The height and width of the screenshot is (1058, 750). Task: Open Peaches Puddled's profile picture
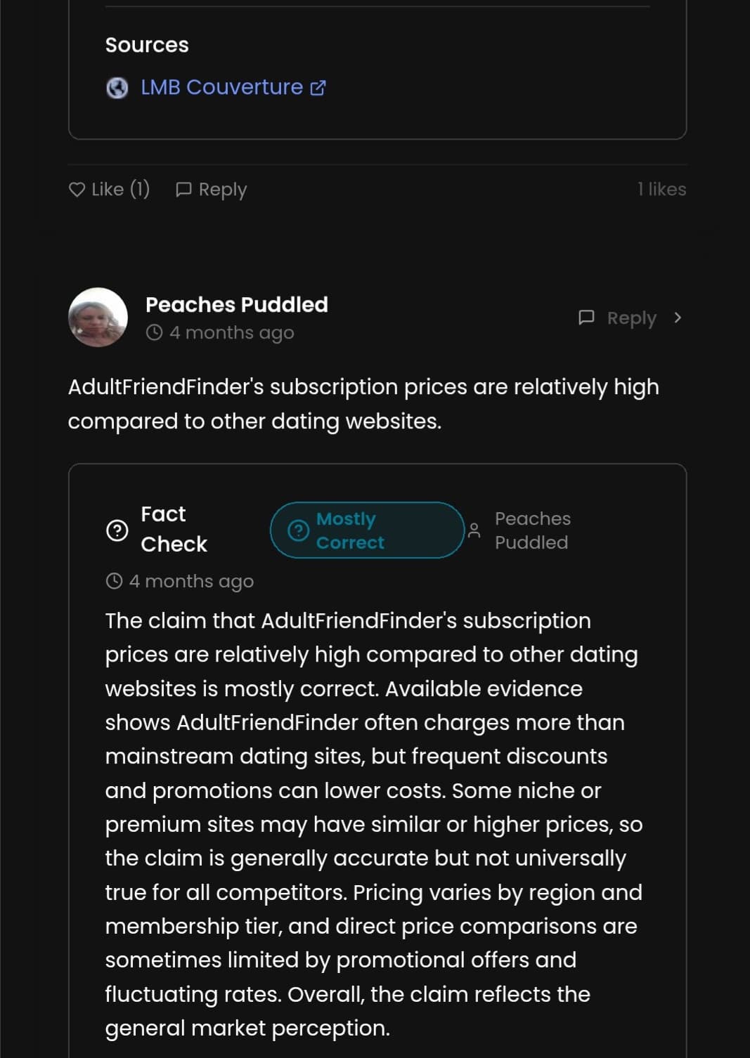point(98,317)
